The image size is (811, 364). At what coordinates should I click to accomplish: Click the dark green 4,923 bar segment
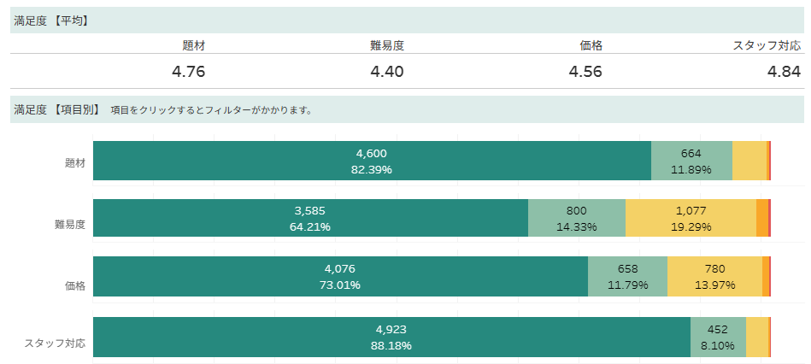click(391, 337)
